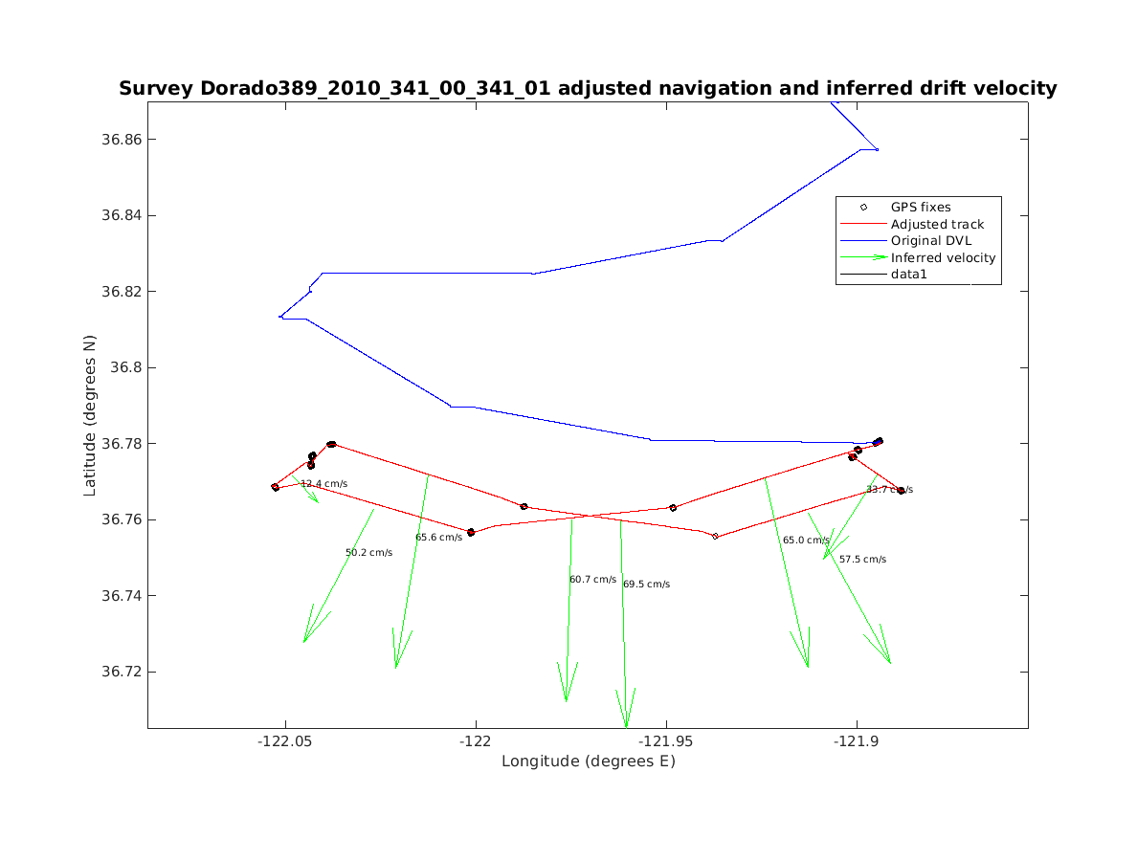Select the Latitude (degrees N) axis label
This screenshot has width=1137, height=861.
91,414
